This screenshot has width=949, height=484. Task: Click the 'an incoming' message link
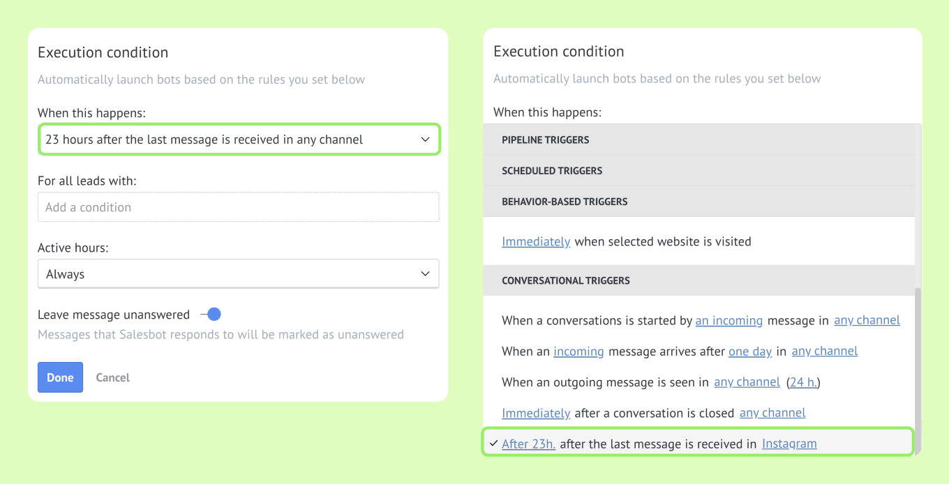tap(729, 321)
